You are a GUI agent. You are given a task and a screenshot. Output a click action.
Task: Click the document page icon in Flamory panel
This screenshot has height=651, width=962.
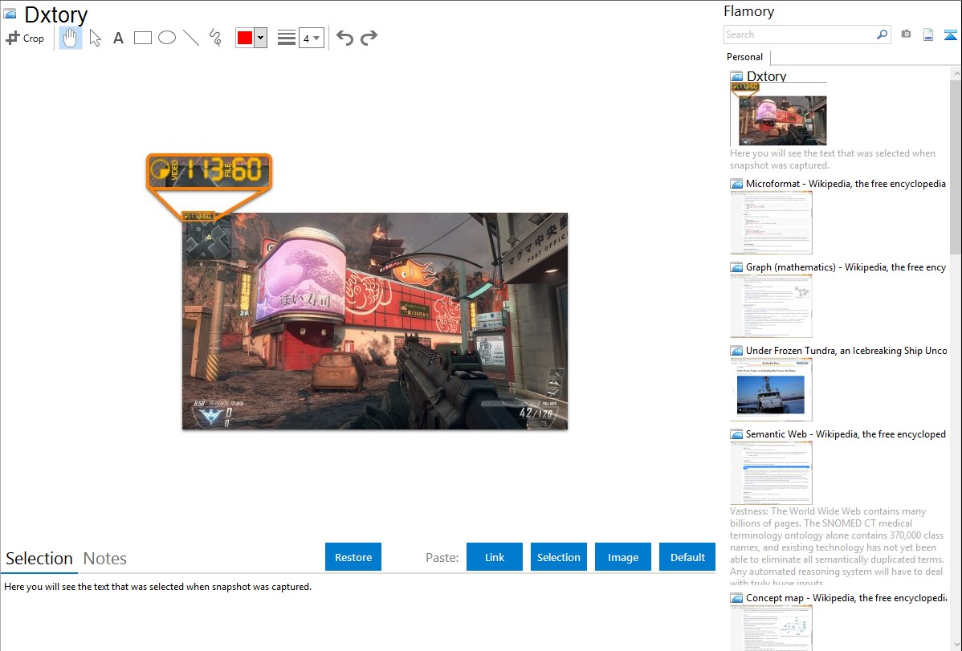point(928,35)
